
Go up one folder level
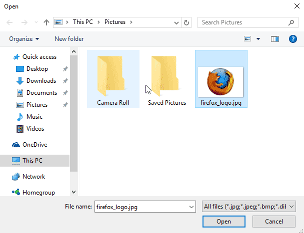(x=46, y=22)
